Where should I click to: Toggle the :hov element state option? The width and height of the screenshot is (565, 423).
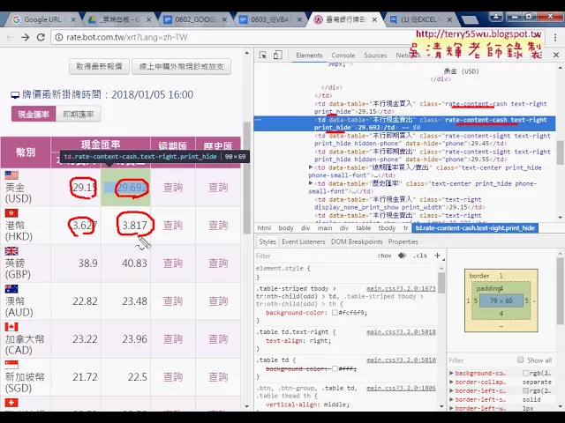point(384,256)
